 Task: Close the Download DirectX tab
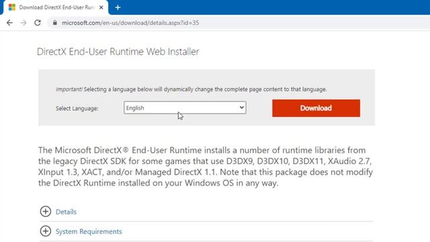pos(101,7)
